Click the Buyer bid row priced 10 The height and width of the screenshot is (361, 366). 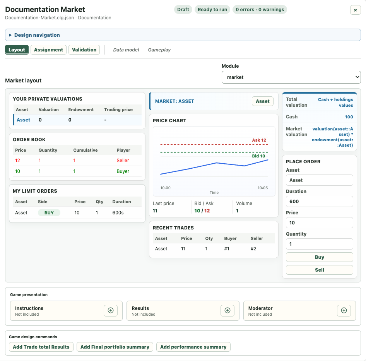pyautogui.click(x=77, y=171)
